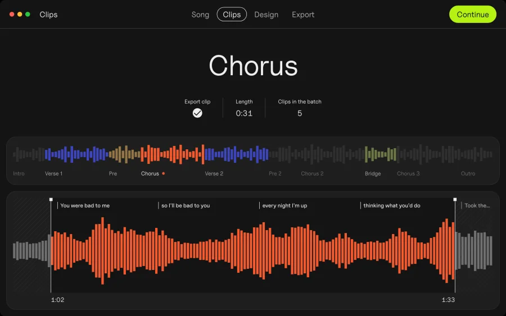Open the Song tab
The image size is (506, 316).
(200, 15)
